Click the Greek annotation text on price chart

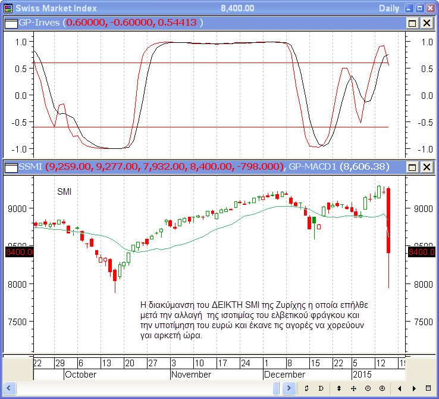click(254, 320)
